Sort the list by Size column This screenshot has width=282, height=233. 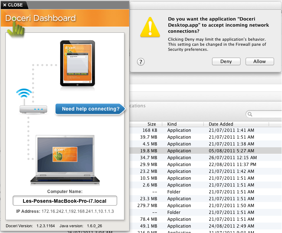(151, 124)
